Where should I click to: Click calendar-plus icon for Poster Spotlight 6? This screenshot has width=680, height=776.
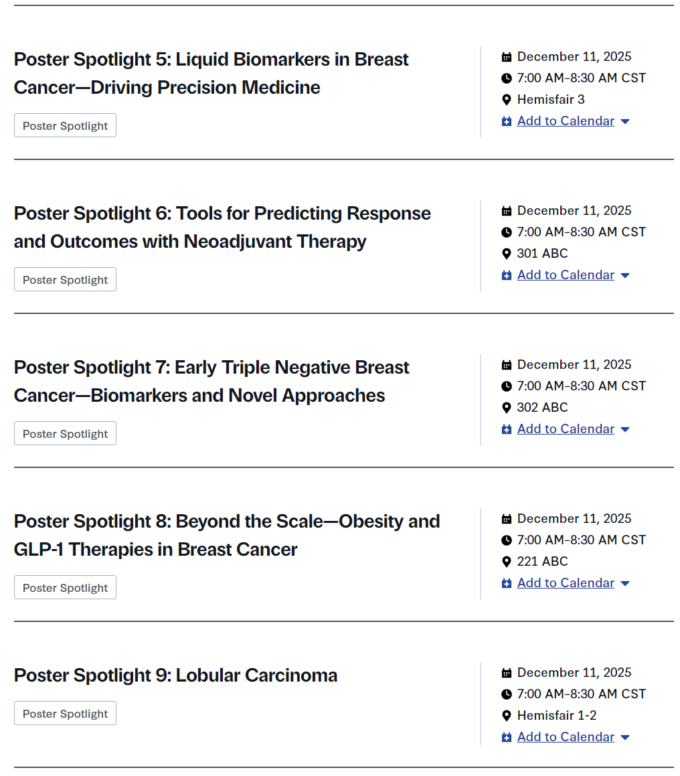(x=507, y=275)
